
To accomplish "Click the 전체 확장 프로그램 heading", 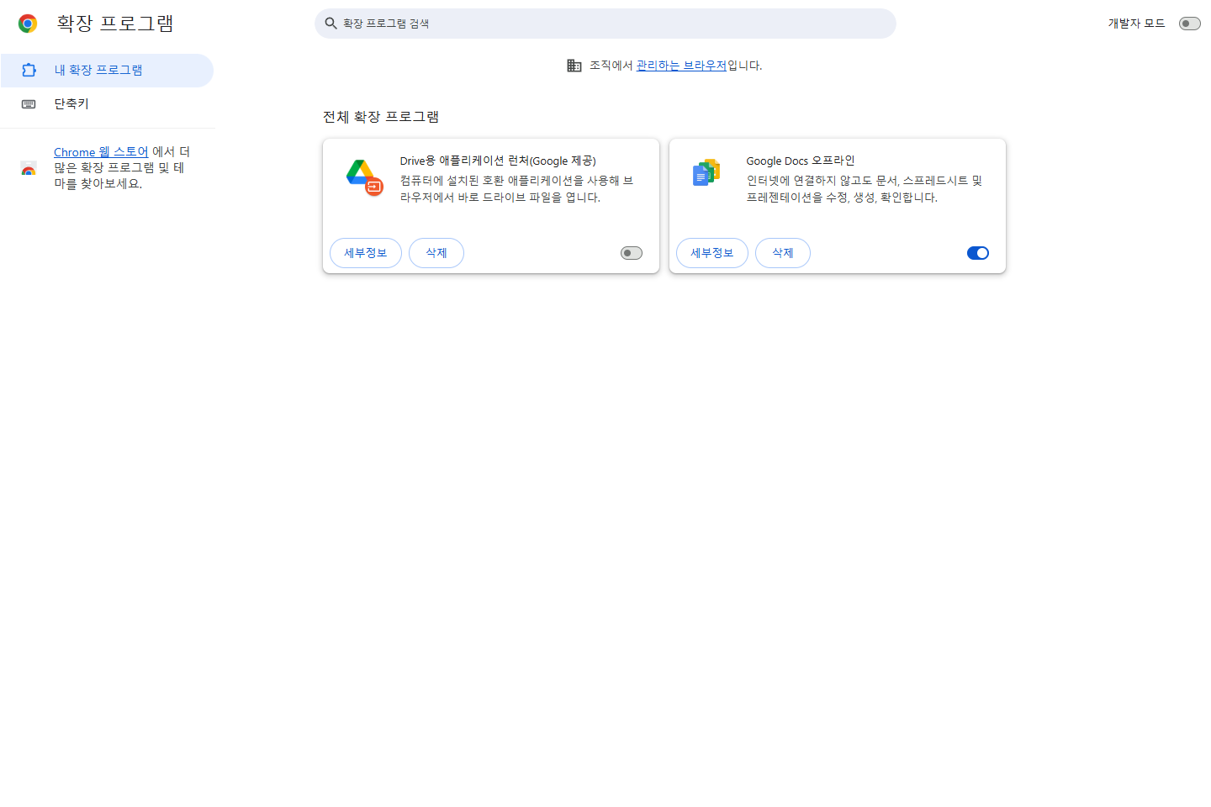I will [x=381, y=117].
